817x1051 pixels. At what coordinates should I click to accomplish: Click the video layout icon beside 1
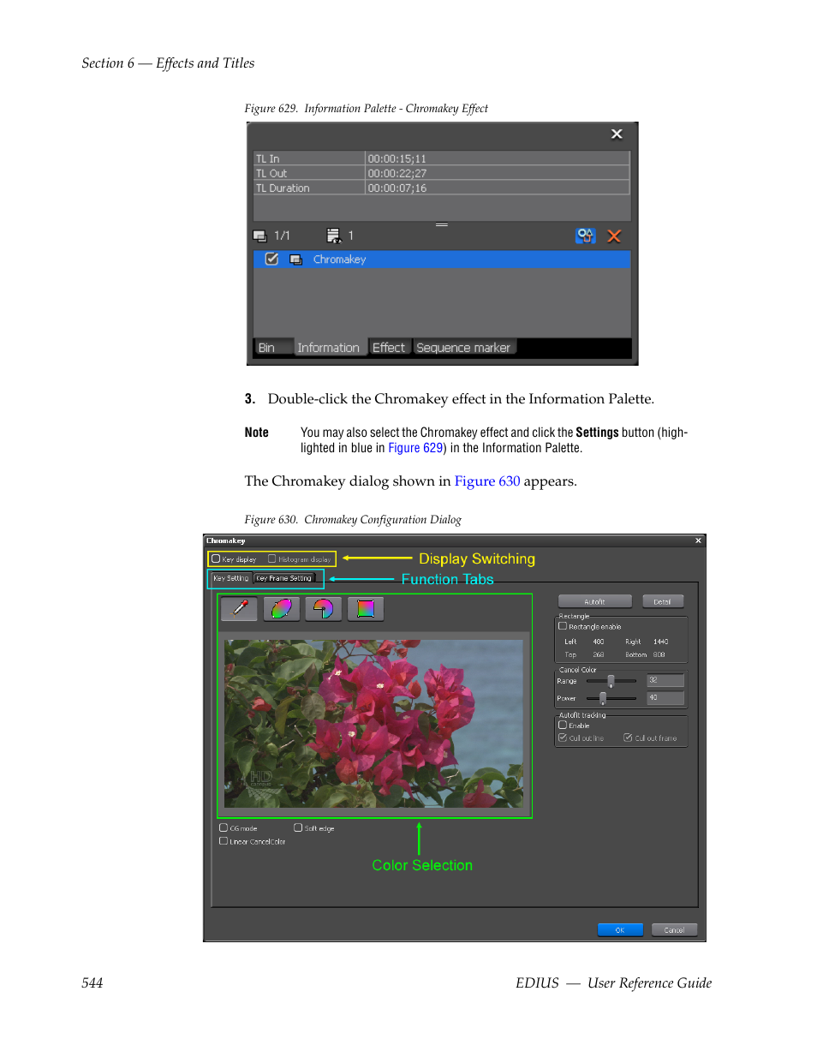334,236
